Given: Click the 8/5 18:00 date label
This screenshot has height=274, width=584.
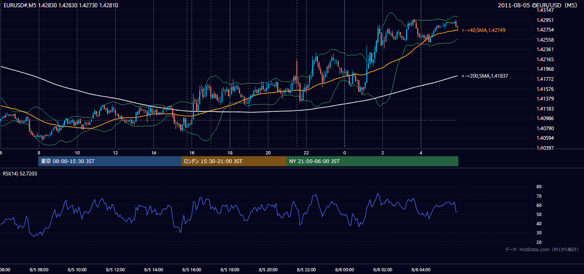Looking at the screenshot, I should [x=230, y=270].
